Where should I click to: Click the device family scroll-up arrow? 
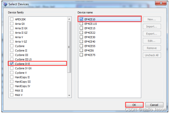coord(69,19)
